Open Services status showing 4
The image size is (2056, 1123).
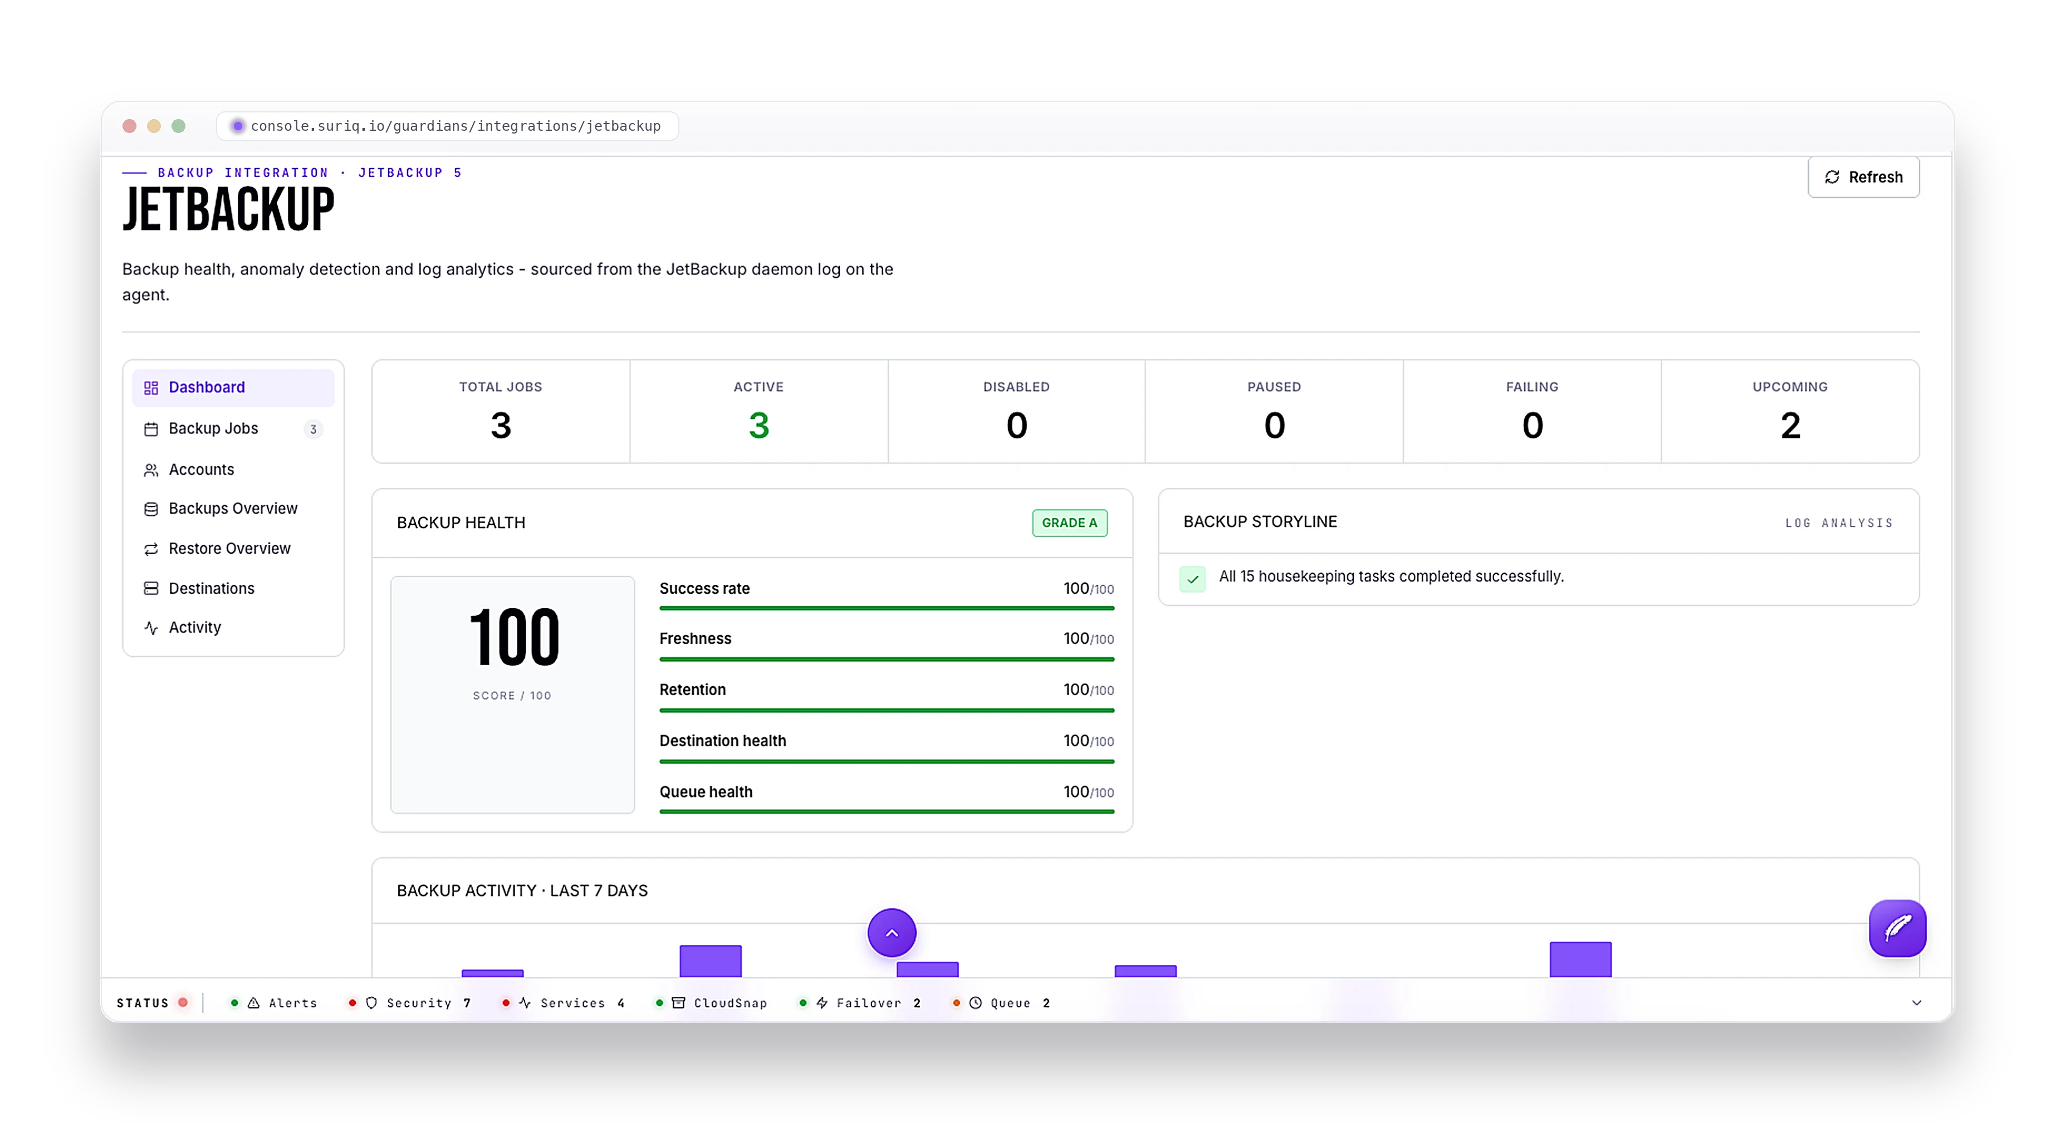click(564, 1003)
